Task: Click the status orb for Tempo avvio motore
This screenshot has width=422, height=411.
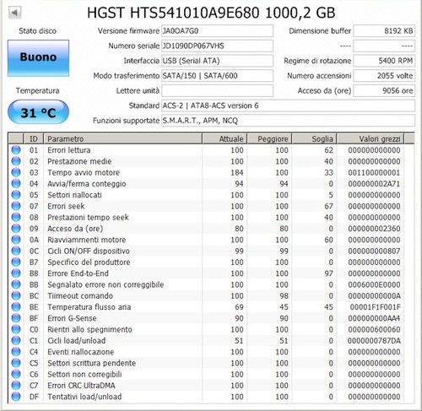Action: point(16,172)
